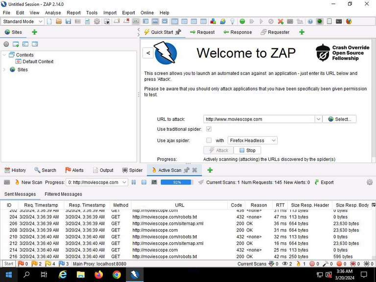Click the green break toggle circle in toolbar
Viewport: 376px width, 282px height.
[x=242, y=22]
